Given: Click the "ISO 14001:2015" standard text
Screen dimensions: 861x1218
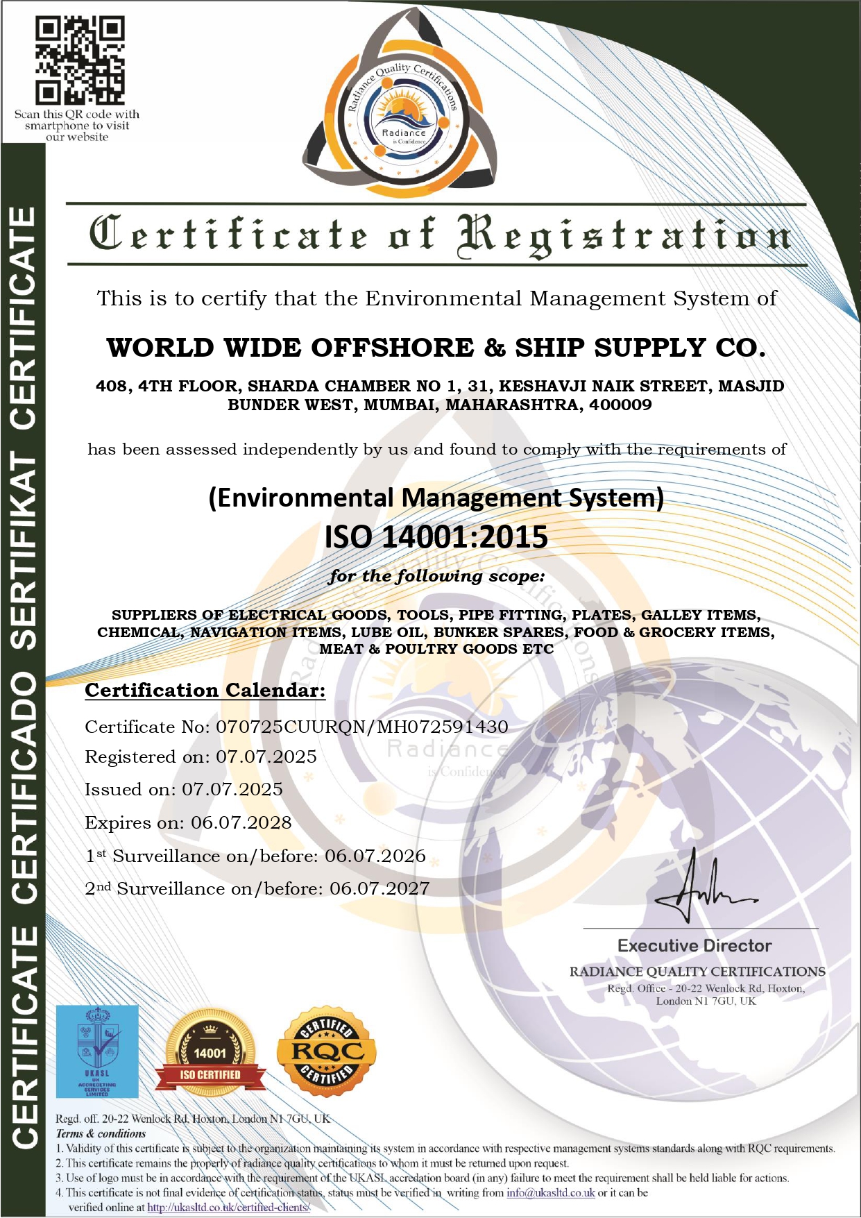Looking at the screenshot, I should click(436, 537).
